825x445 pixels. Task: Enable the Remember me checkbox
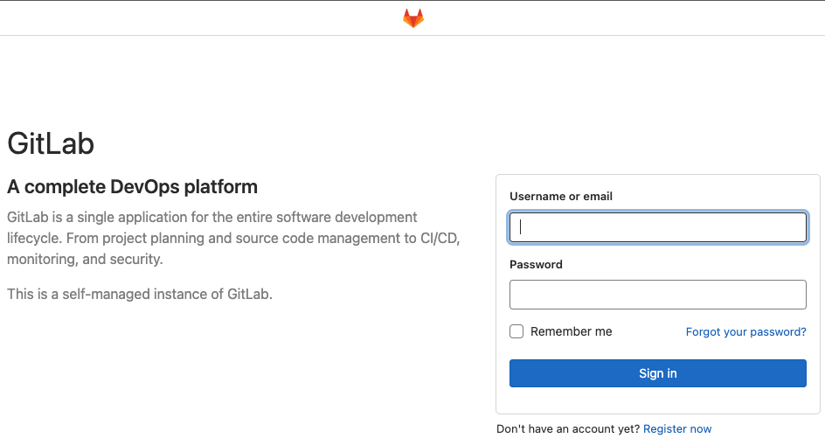click(x=516, y=331)
